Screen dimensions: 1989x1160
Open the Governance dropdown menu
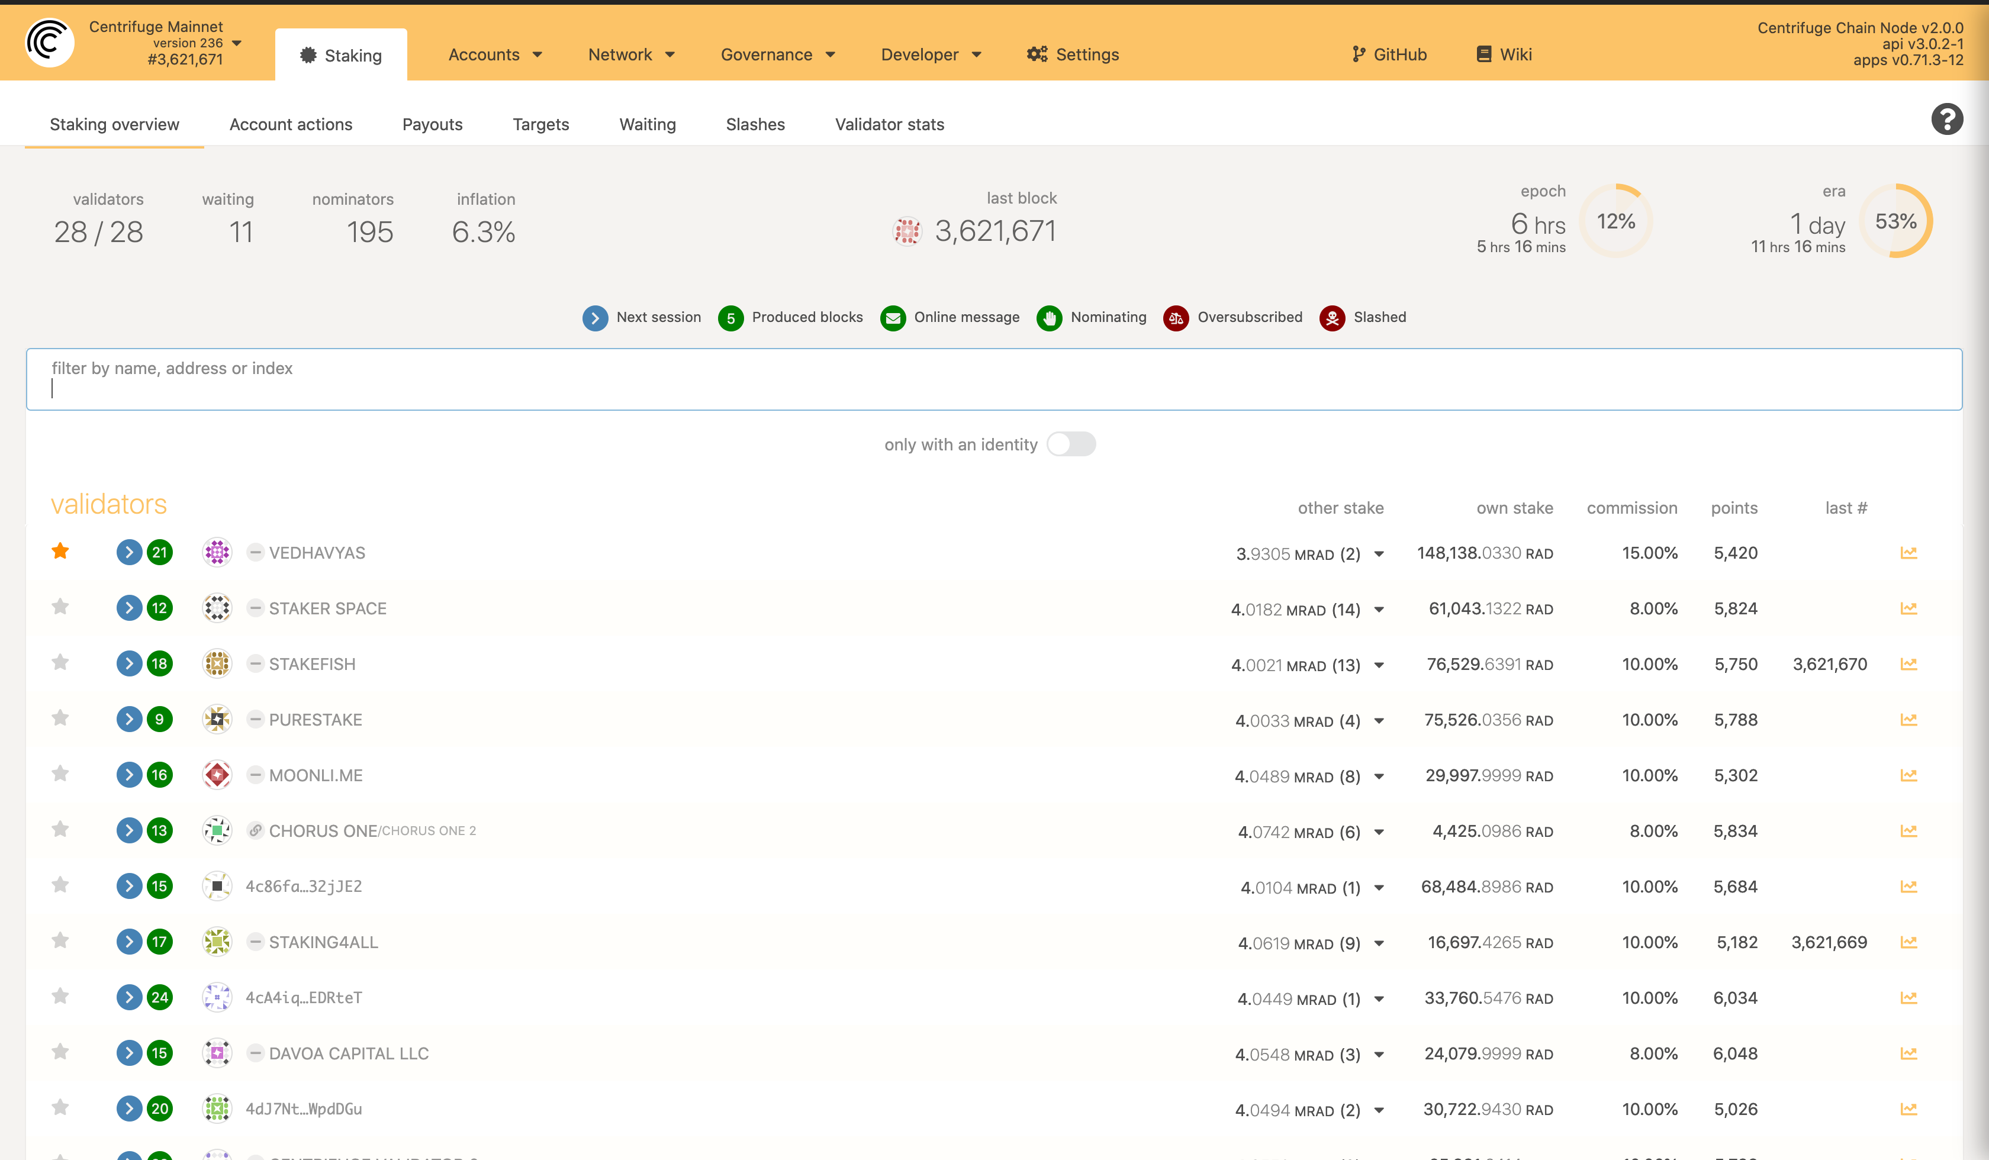pyautogui.click(x=777, y=54)
